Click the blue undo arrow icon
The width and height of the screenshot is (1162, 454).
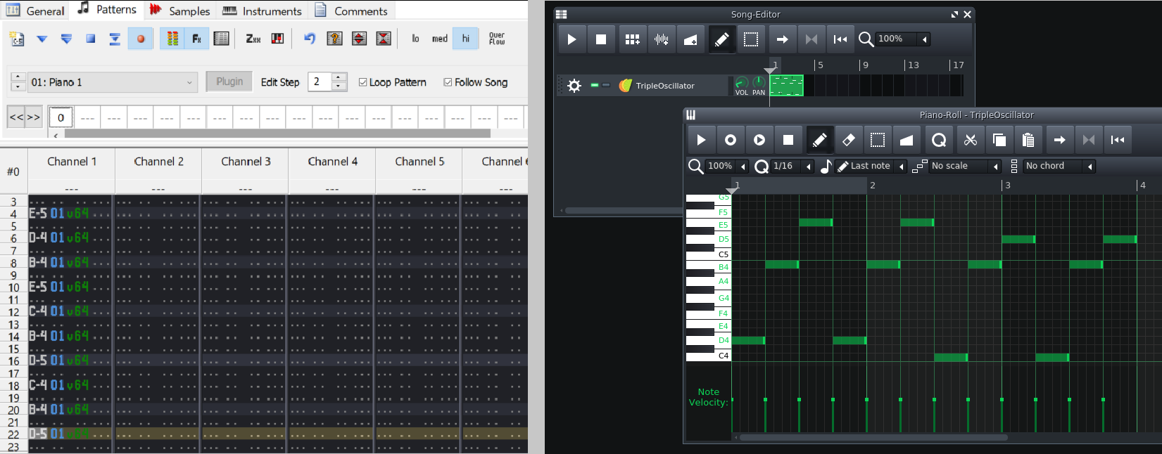coord(310,39)
